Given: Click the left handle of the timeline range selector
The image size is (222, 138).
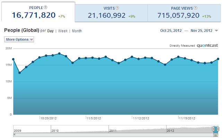Looking at the screenshot, I should (x=213, y=129).
